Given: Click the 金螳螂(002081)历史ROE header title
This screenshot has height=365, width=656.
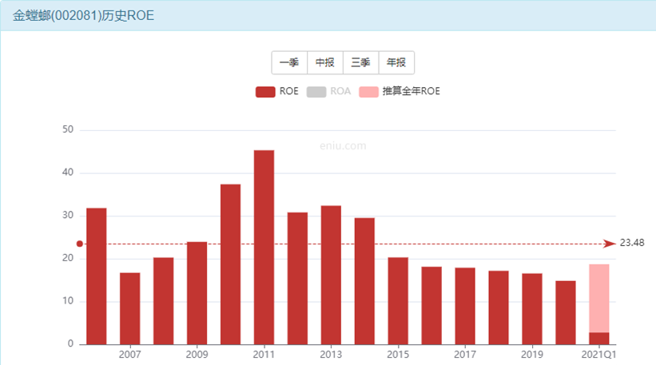Looking at the screenshot, I should (x=83, y=15).
